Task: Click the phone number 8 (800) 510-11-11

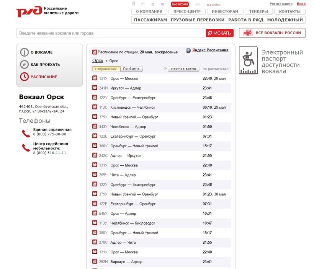Action: click(x=50, y=153)
